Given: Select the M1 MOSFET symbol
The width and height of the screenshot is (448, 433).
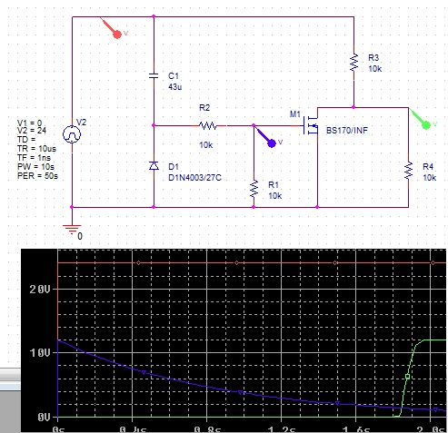Looking at the screenshot, I should [311, 125].
